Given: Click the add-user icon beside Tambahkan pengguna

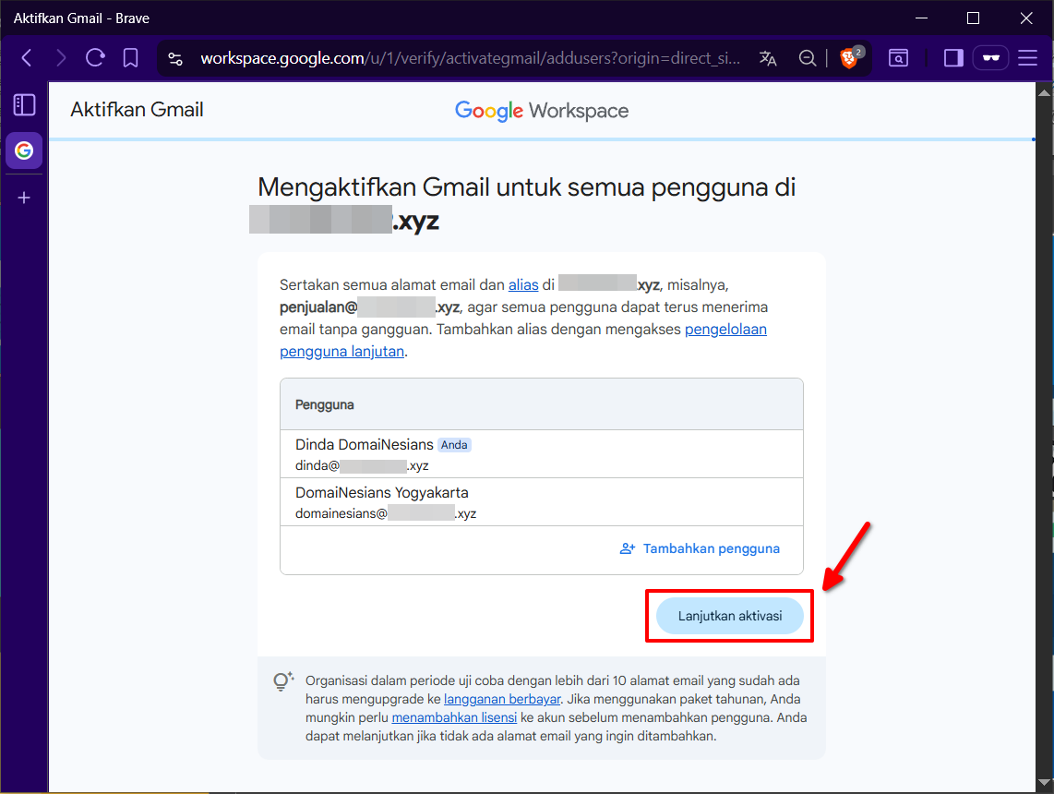Looking at the screenshot, I should click(x=628, y=548).
